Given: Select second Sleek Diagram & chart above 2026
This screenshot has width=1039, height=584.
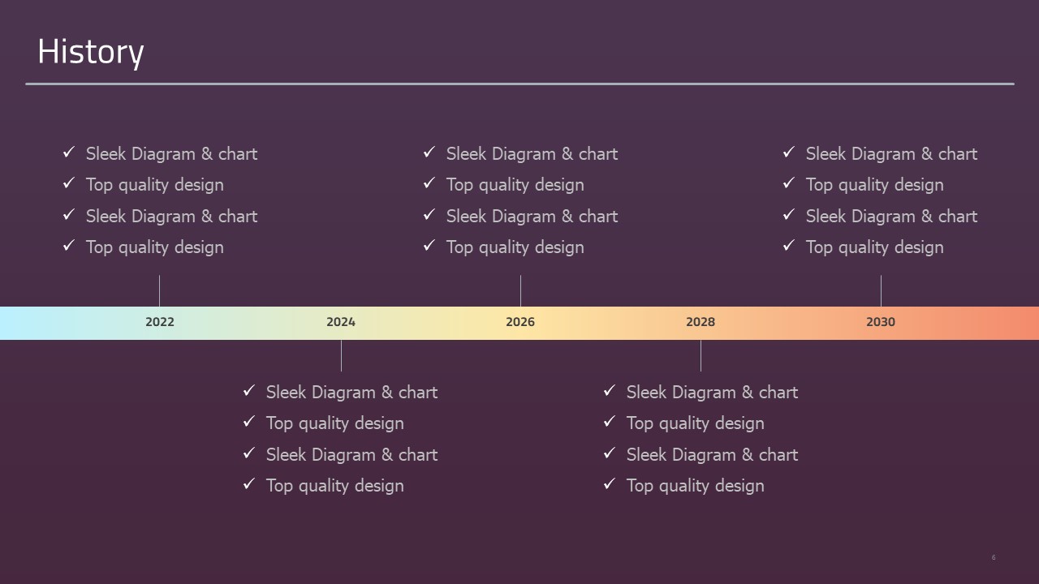Looking at the screenshot, I should coord(532,217).
